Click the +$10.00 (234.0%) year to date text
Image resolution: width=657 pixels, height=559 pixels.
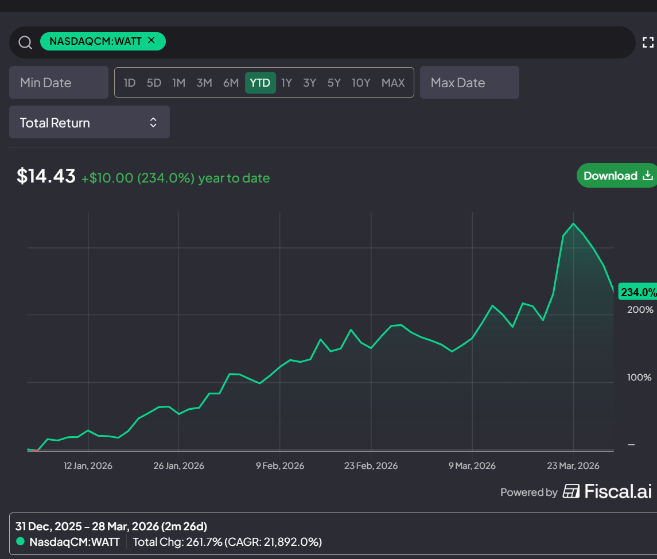point(176,178)
